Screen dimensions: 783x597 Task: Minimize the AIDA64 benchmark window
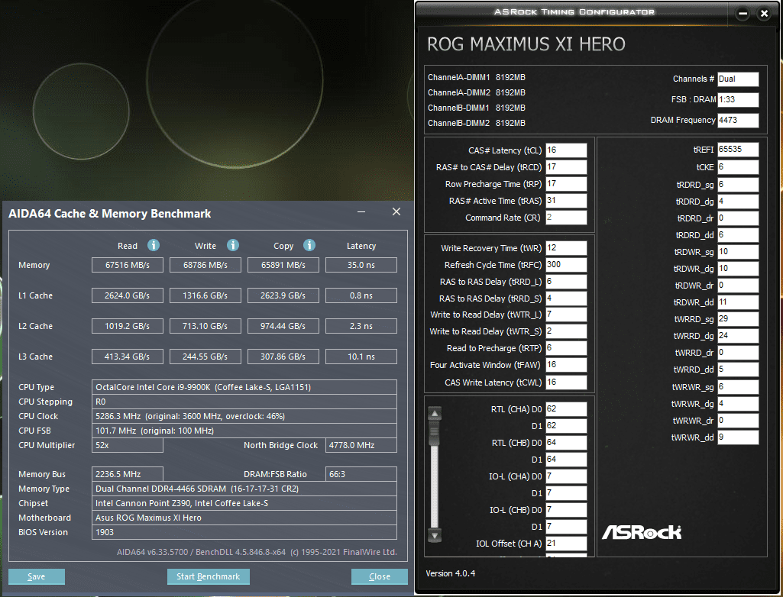361,212
